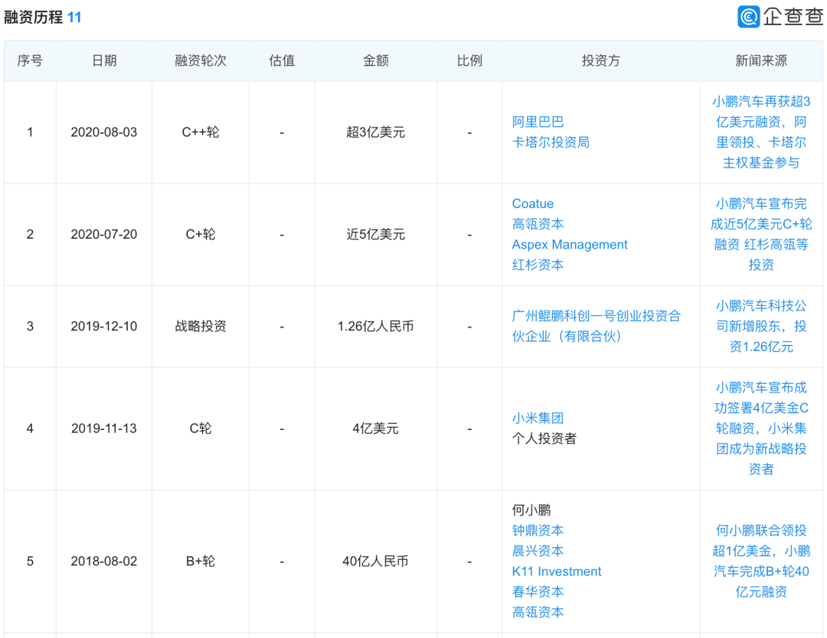Select date cell 2020-08-03
This screenshot has width=827, height=638.
[x=104, y=132]
